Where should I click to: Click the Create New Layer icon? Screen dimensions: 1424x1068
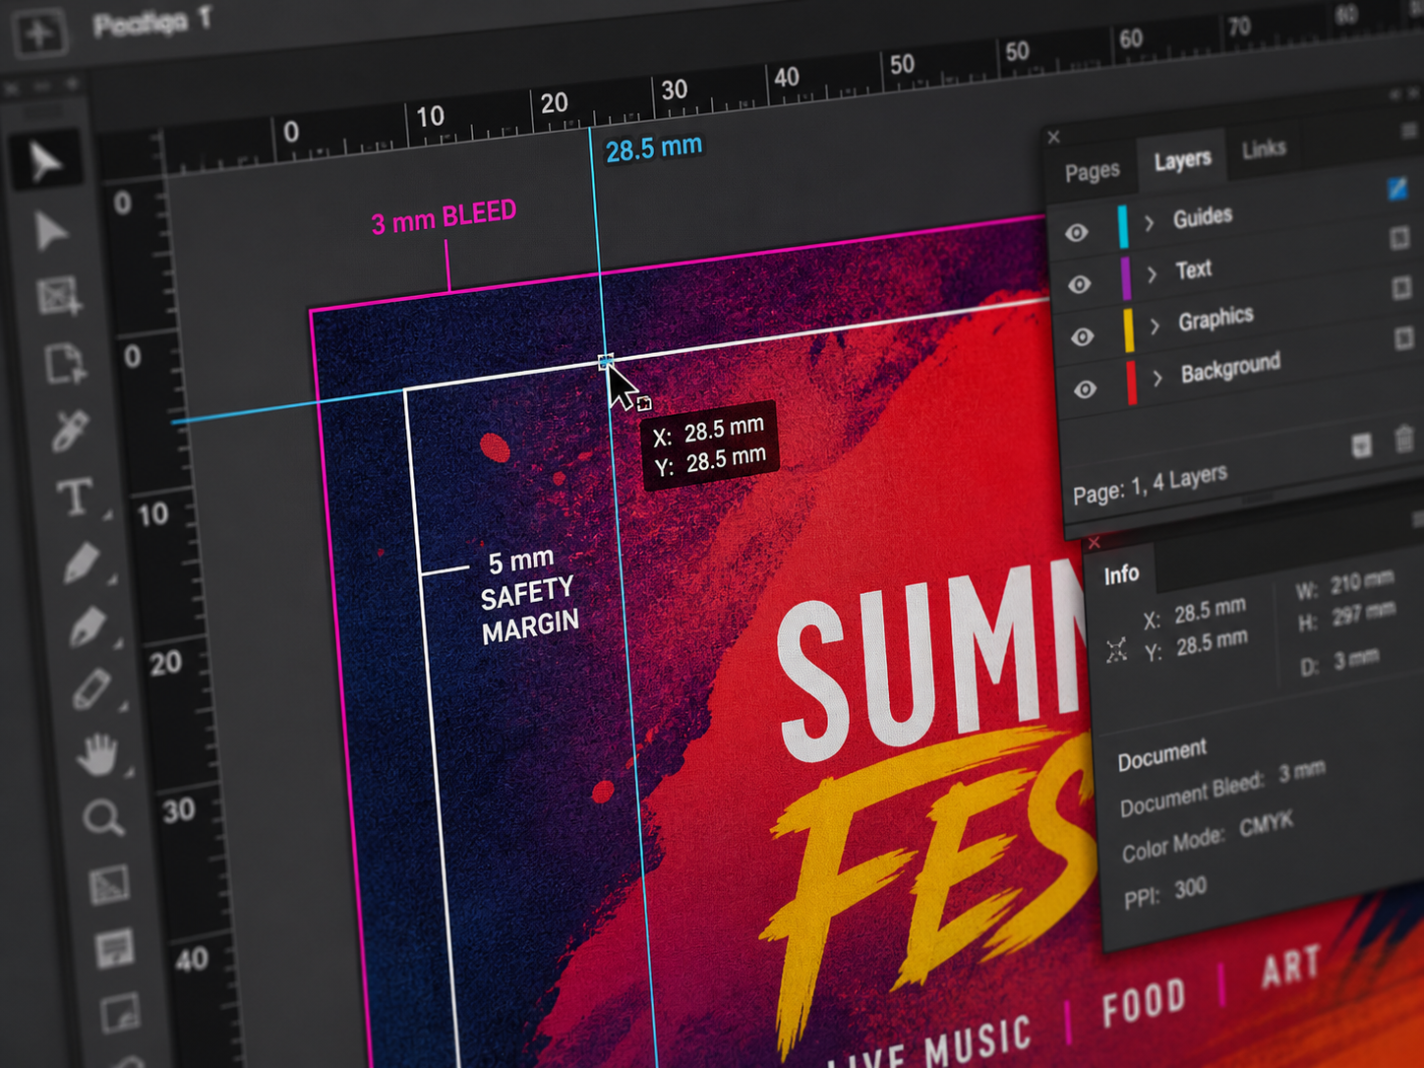pos(1362,446)
